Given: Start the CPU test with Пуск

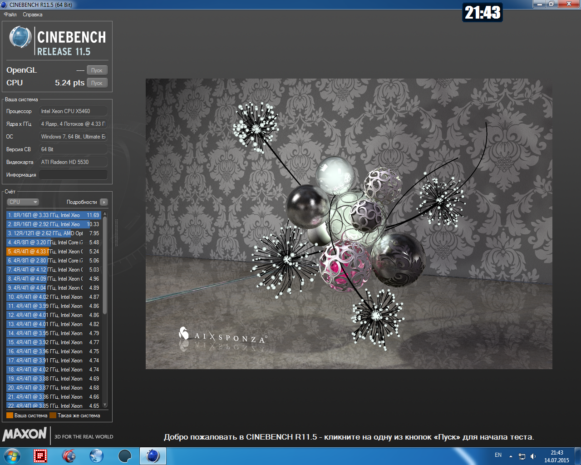Looking at the screenshot, I should tap(97, 83).
